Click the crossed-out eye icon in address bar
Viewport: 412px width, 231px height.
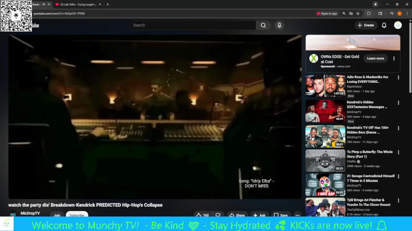point(351,13)
